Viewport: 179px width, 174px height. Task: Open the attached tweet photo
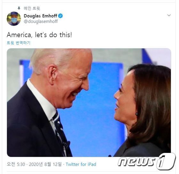89,102
